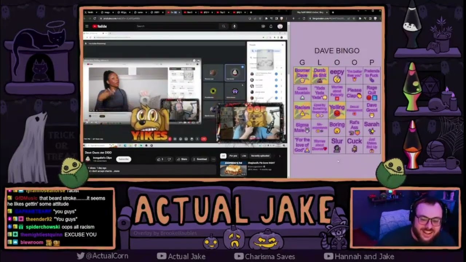Open the YouTube account avatar menu

coord(280,26)
